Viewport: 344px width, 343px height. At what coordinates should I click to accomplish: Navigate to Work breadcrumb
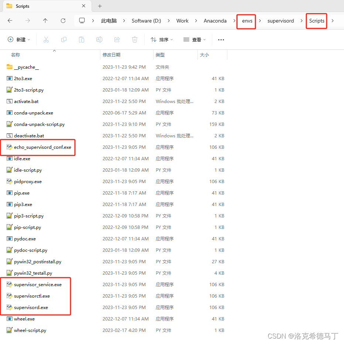(182, 21)
